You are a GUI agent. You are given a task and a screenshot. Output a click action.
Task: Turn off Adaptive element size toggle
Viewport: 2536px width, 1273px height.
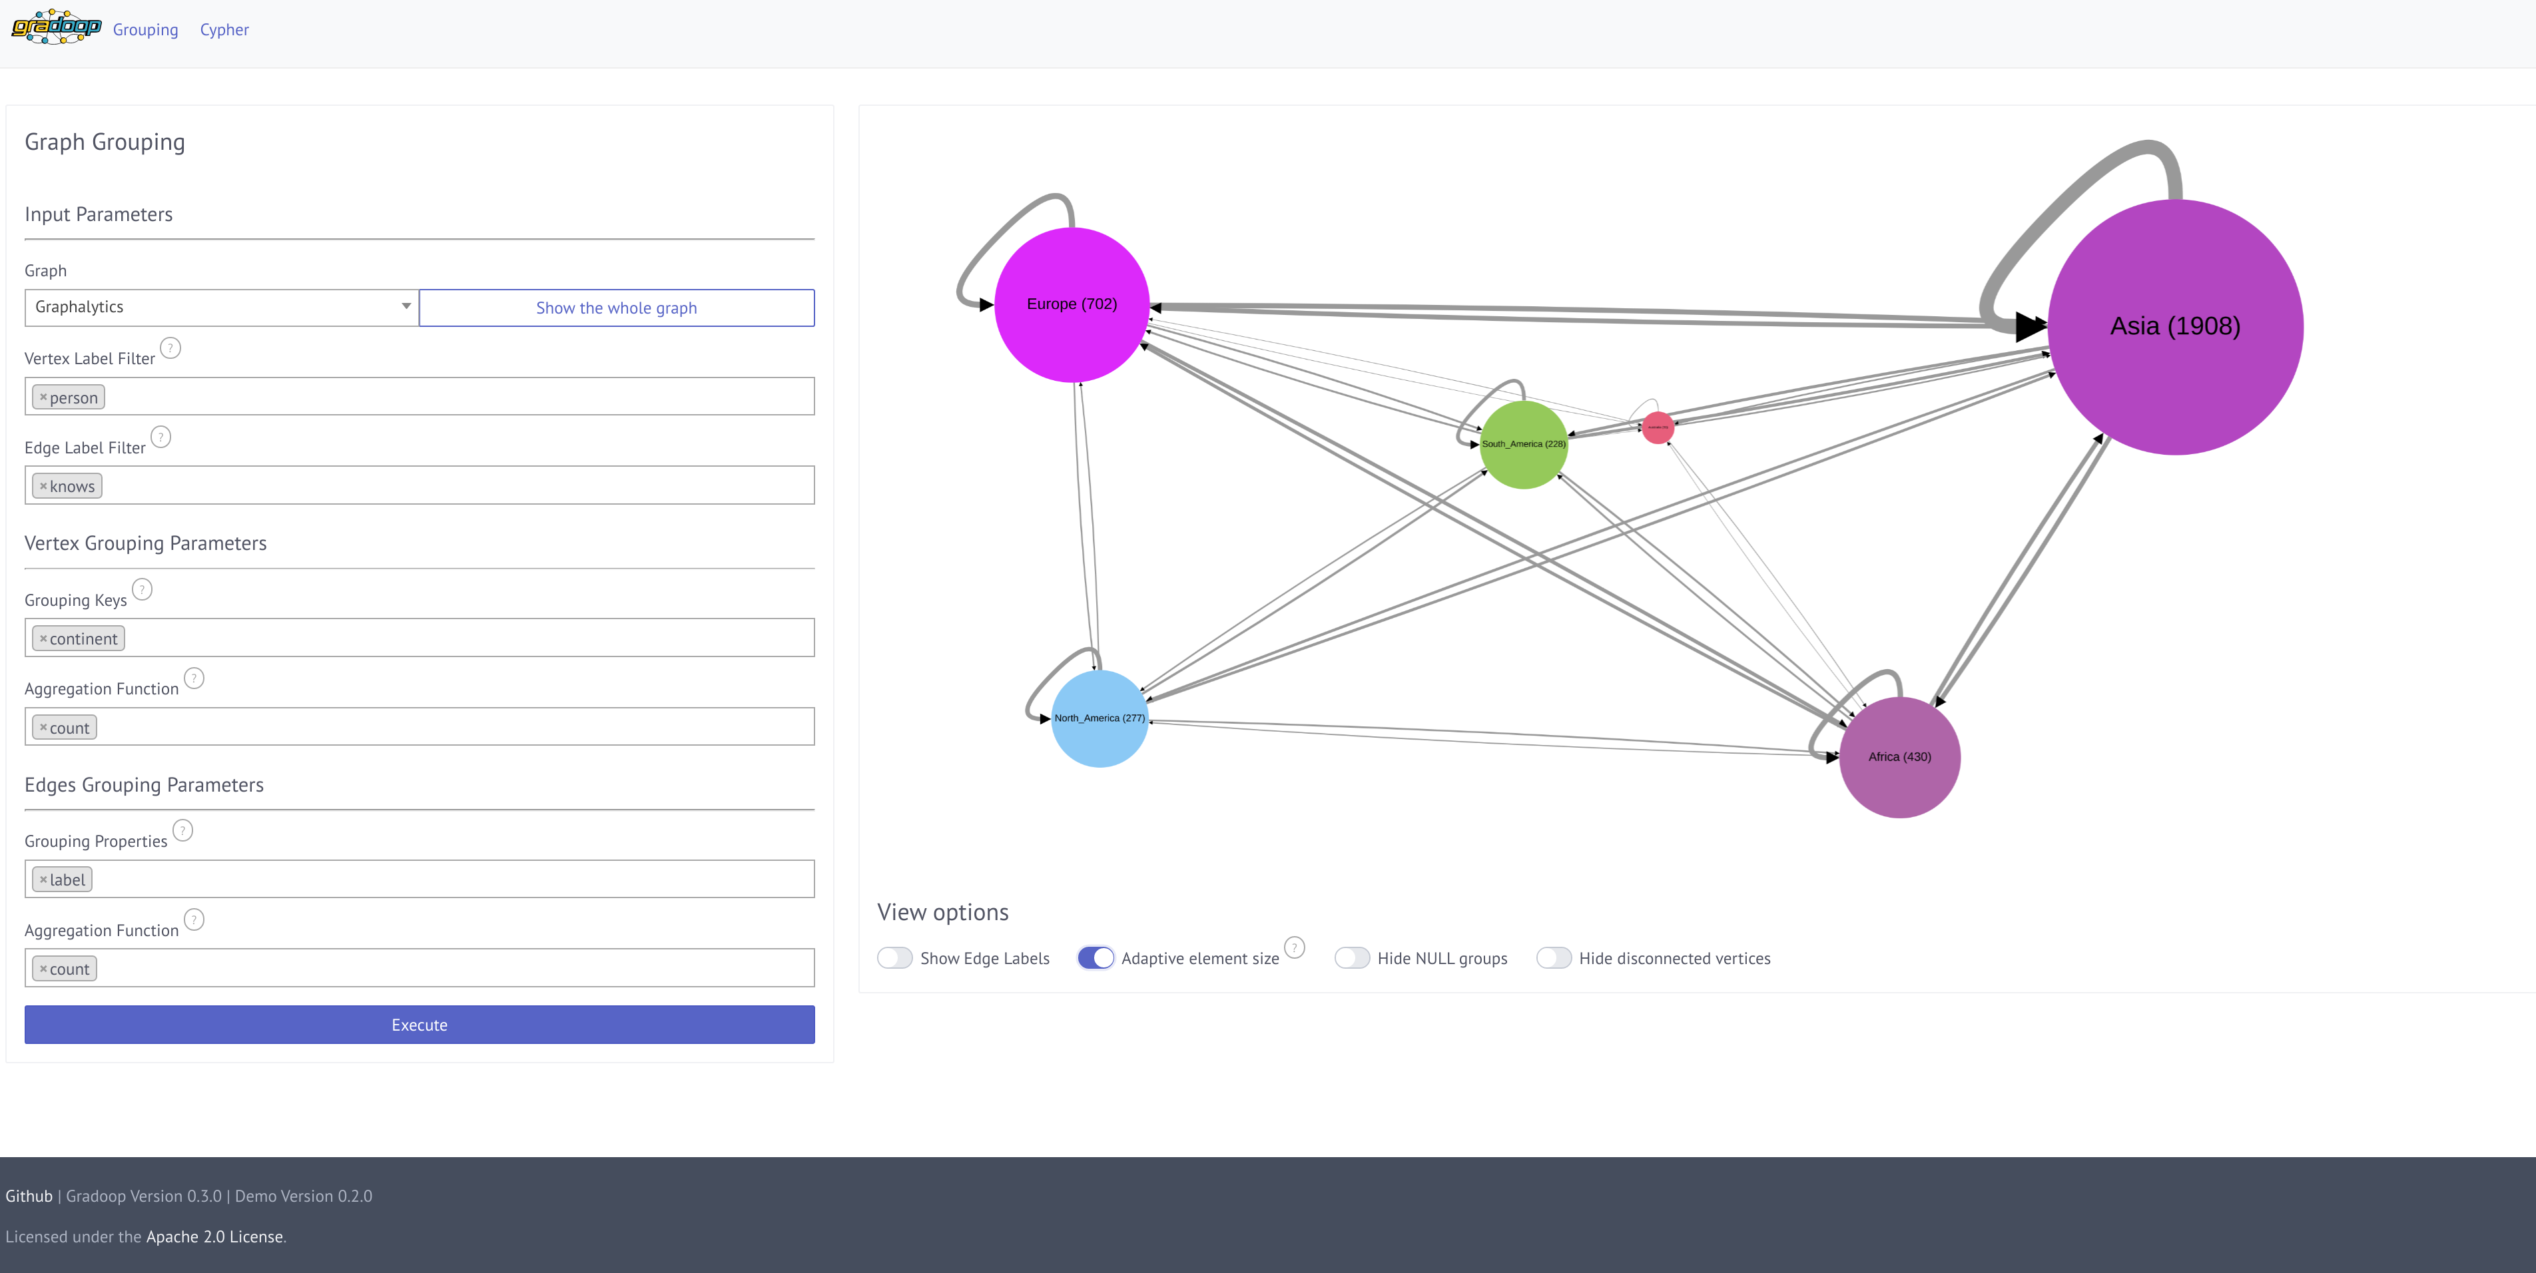pyautogui.click(x=1095, y=958)
